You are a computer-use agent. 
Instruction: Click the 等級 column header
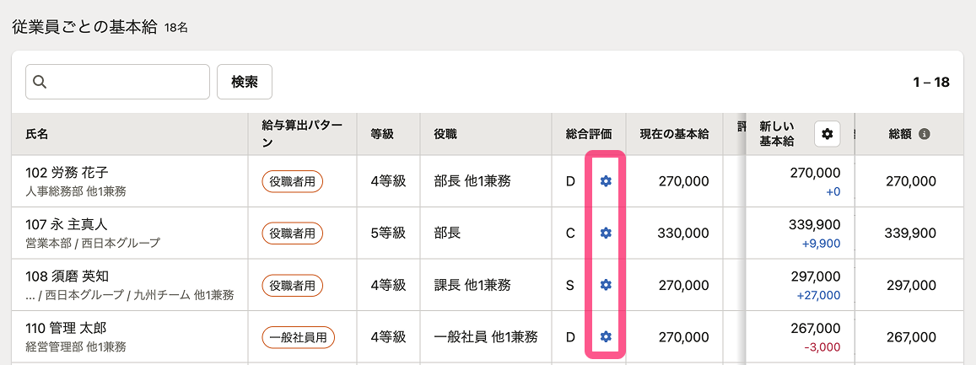click(x=381, y=134)
